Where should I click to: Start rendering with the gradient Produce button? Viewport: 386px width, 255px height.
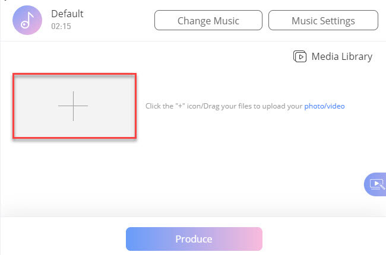pos(194,239)
